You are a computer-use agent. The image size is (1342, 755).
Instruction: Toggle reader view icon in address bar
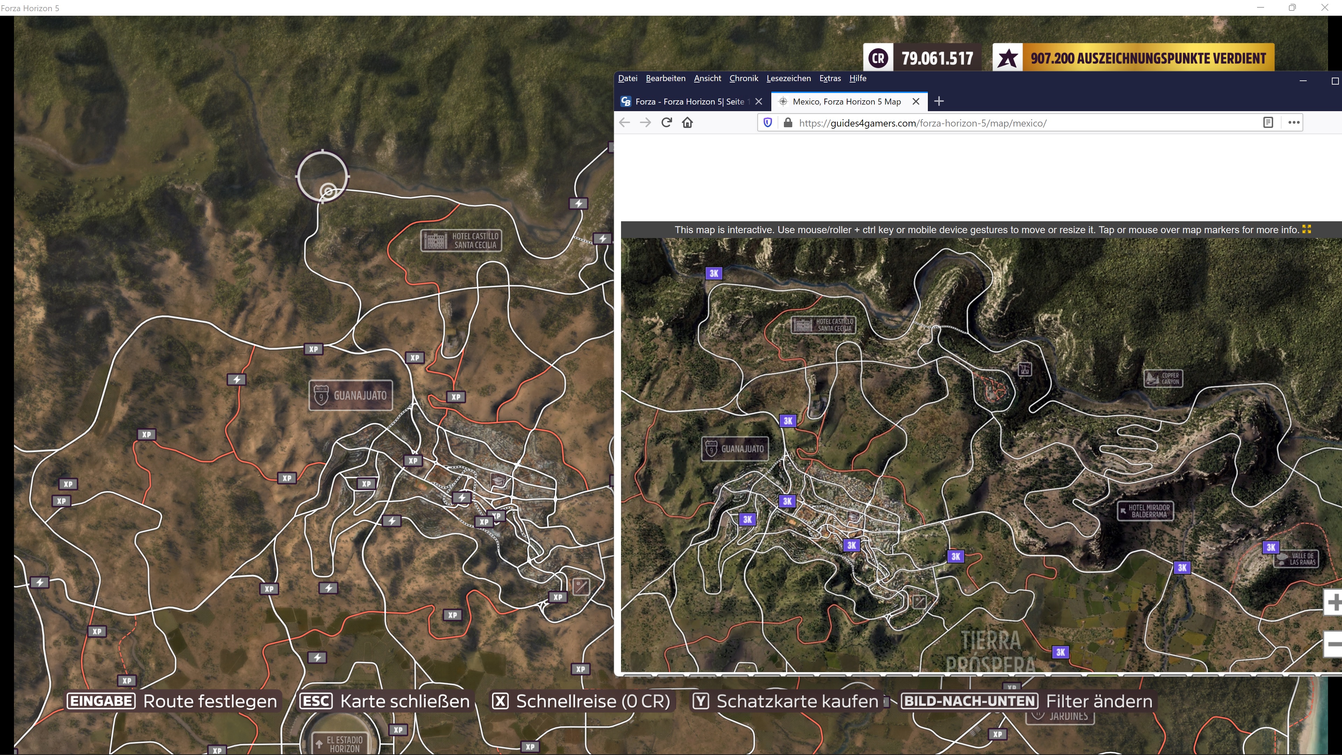[1268, 122]
